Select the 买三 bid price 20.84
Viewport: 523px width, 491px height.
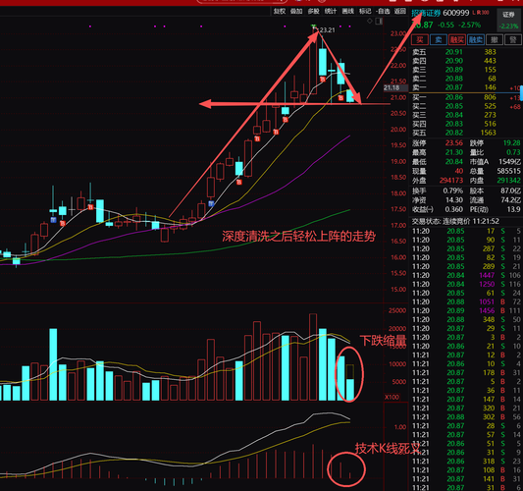(453, 115)
